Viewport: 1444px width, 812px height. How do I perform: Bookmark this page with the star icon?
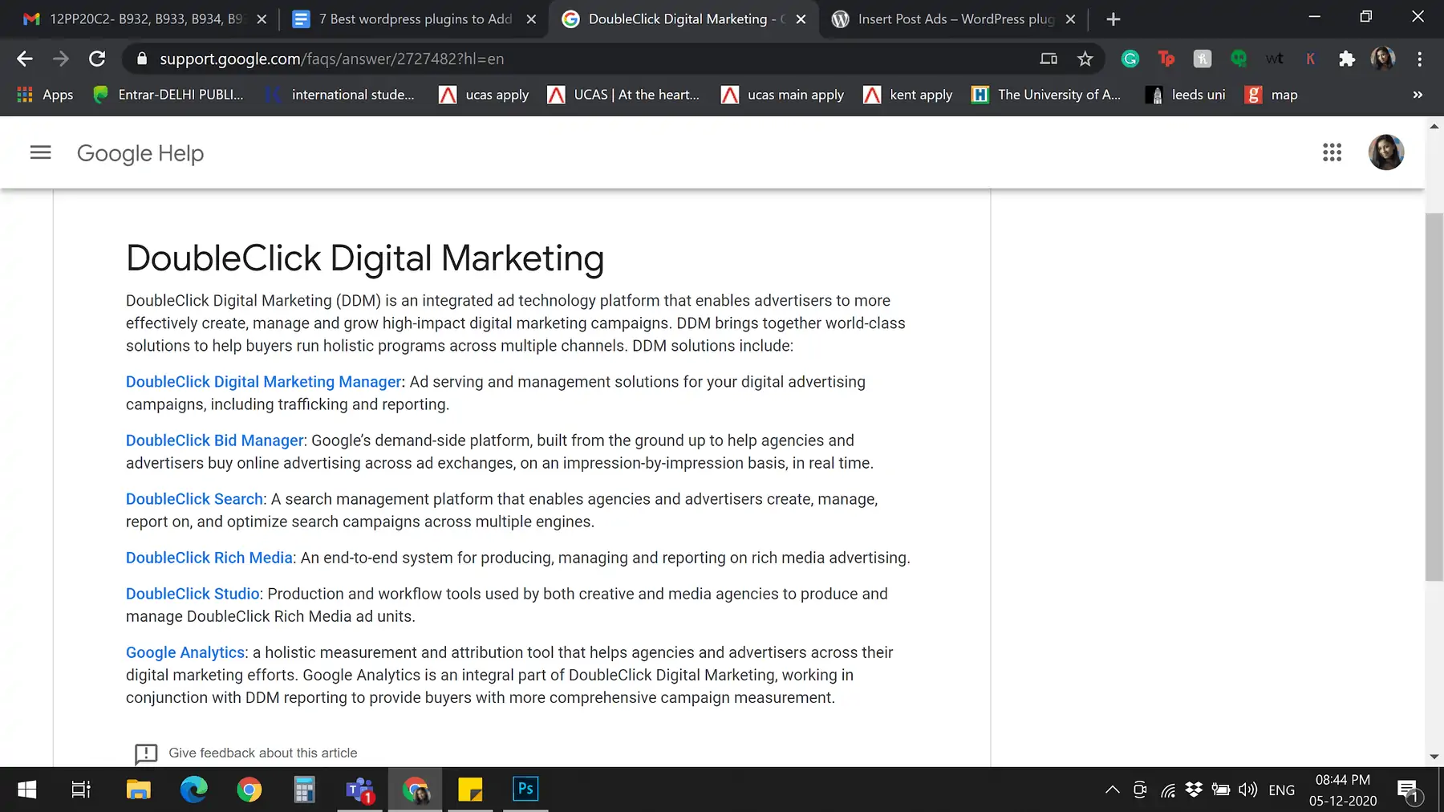1085,59
